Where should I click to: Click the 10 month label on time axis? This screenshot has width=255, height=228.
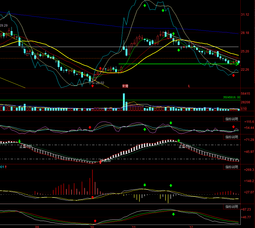(x=92, y=227)
